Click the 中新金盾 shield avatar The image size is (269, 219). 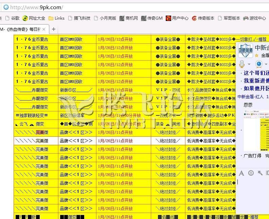click(246, 50)
